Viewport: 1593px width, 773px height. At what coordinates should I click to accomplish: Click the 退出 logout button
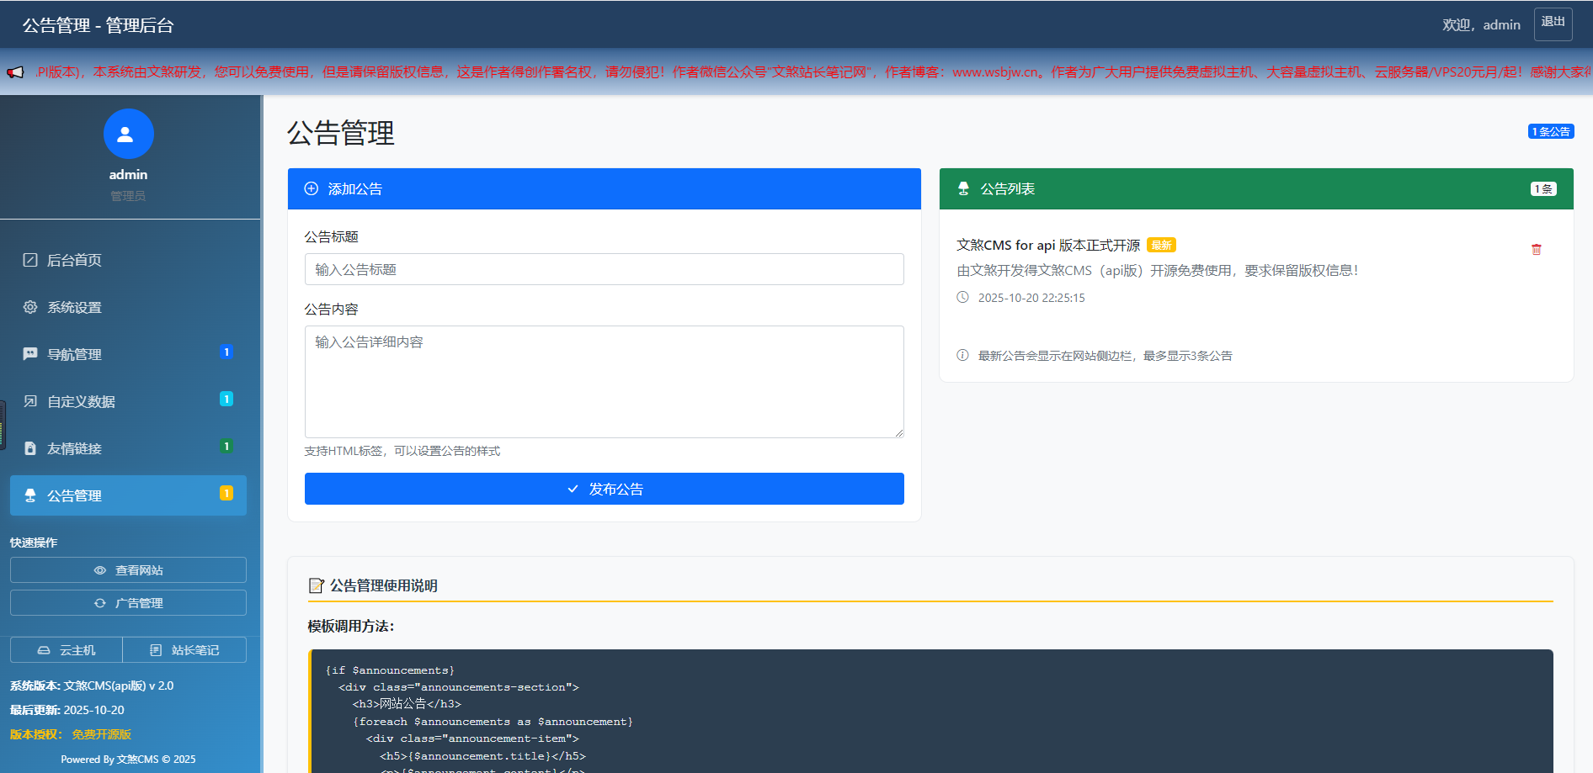1553,24
